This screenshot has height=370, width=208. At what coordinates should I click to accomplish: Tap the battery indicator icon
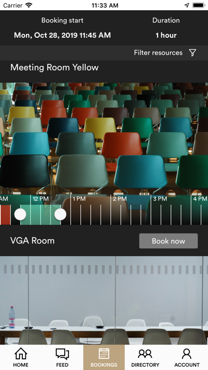(x=198, y=5)
